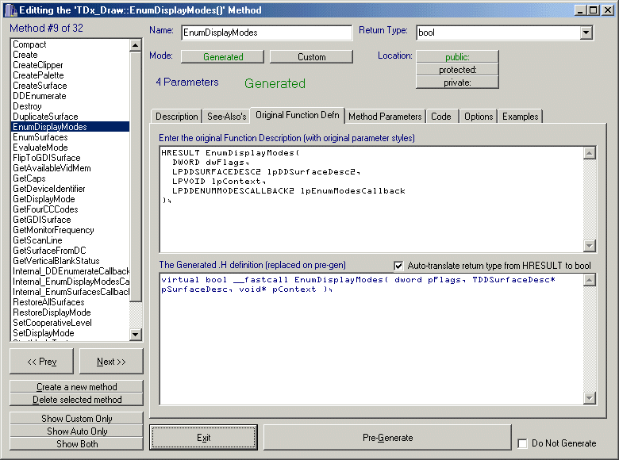Switch to the Method Parameters tab

[385, 117]
